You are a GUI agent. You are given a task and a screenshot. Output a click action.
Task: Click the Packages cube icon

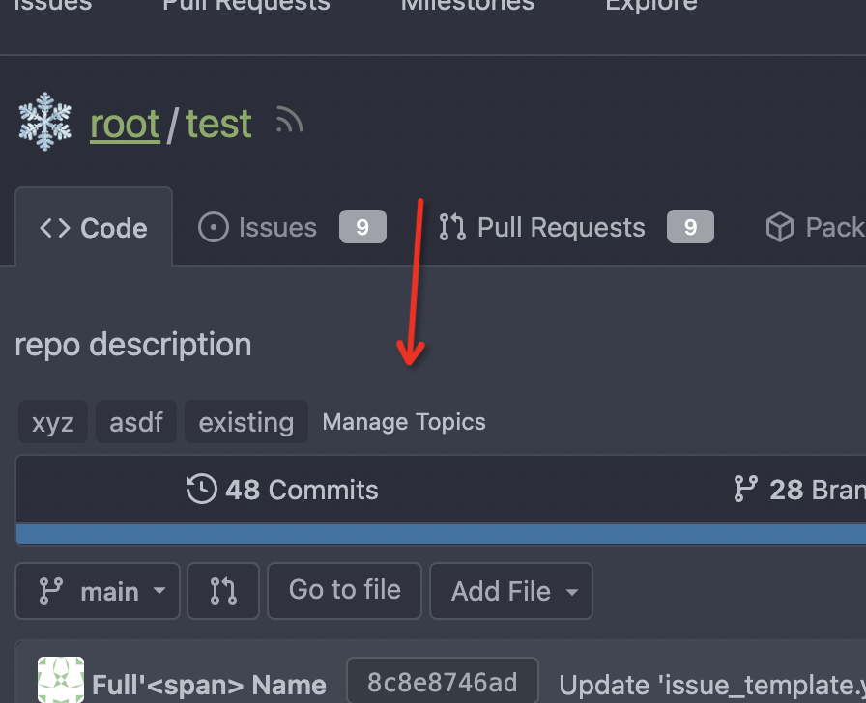780,227
